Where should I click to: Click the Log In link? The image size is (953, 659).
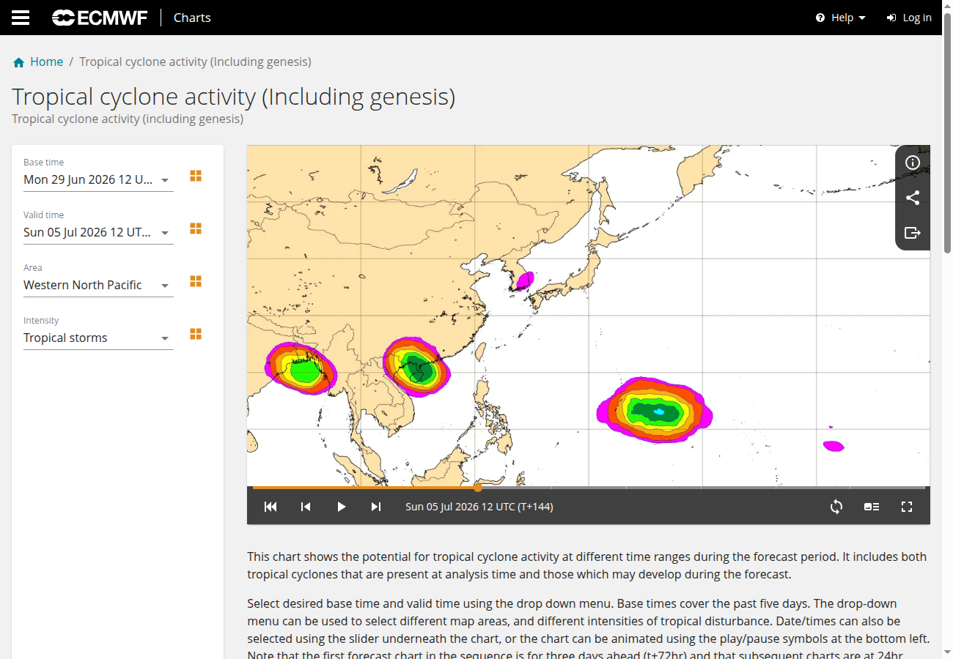[x=909, y=18]
